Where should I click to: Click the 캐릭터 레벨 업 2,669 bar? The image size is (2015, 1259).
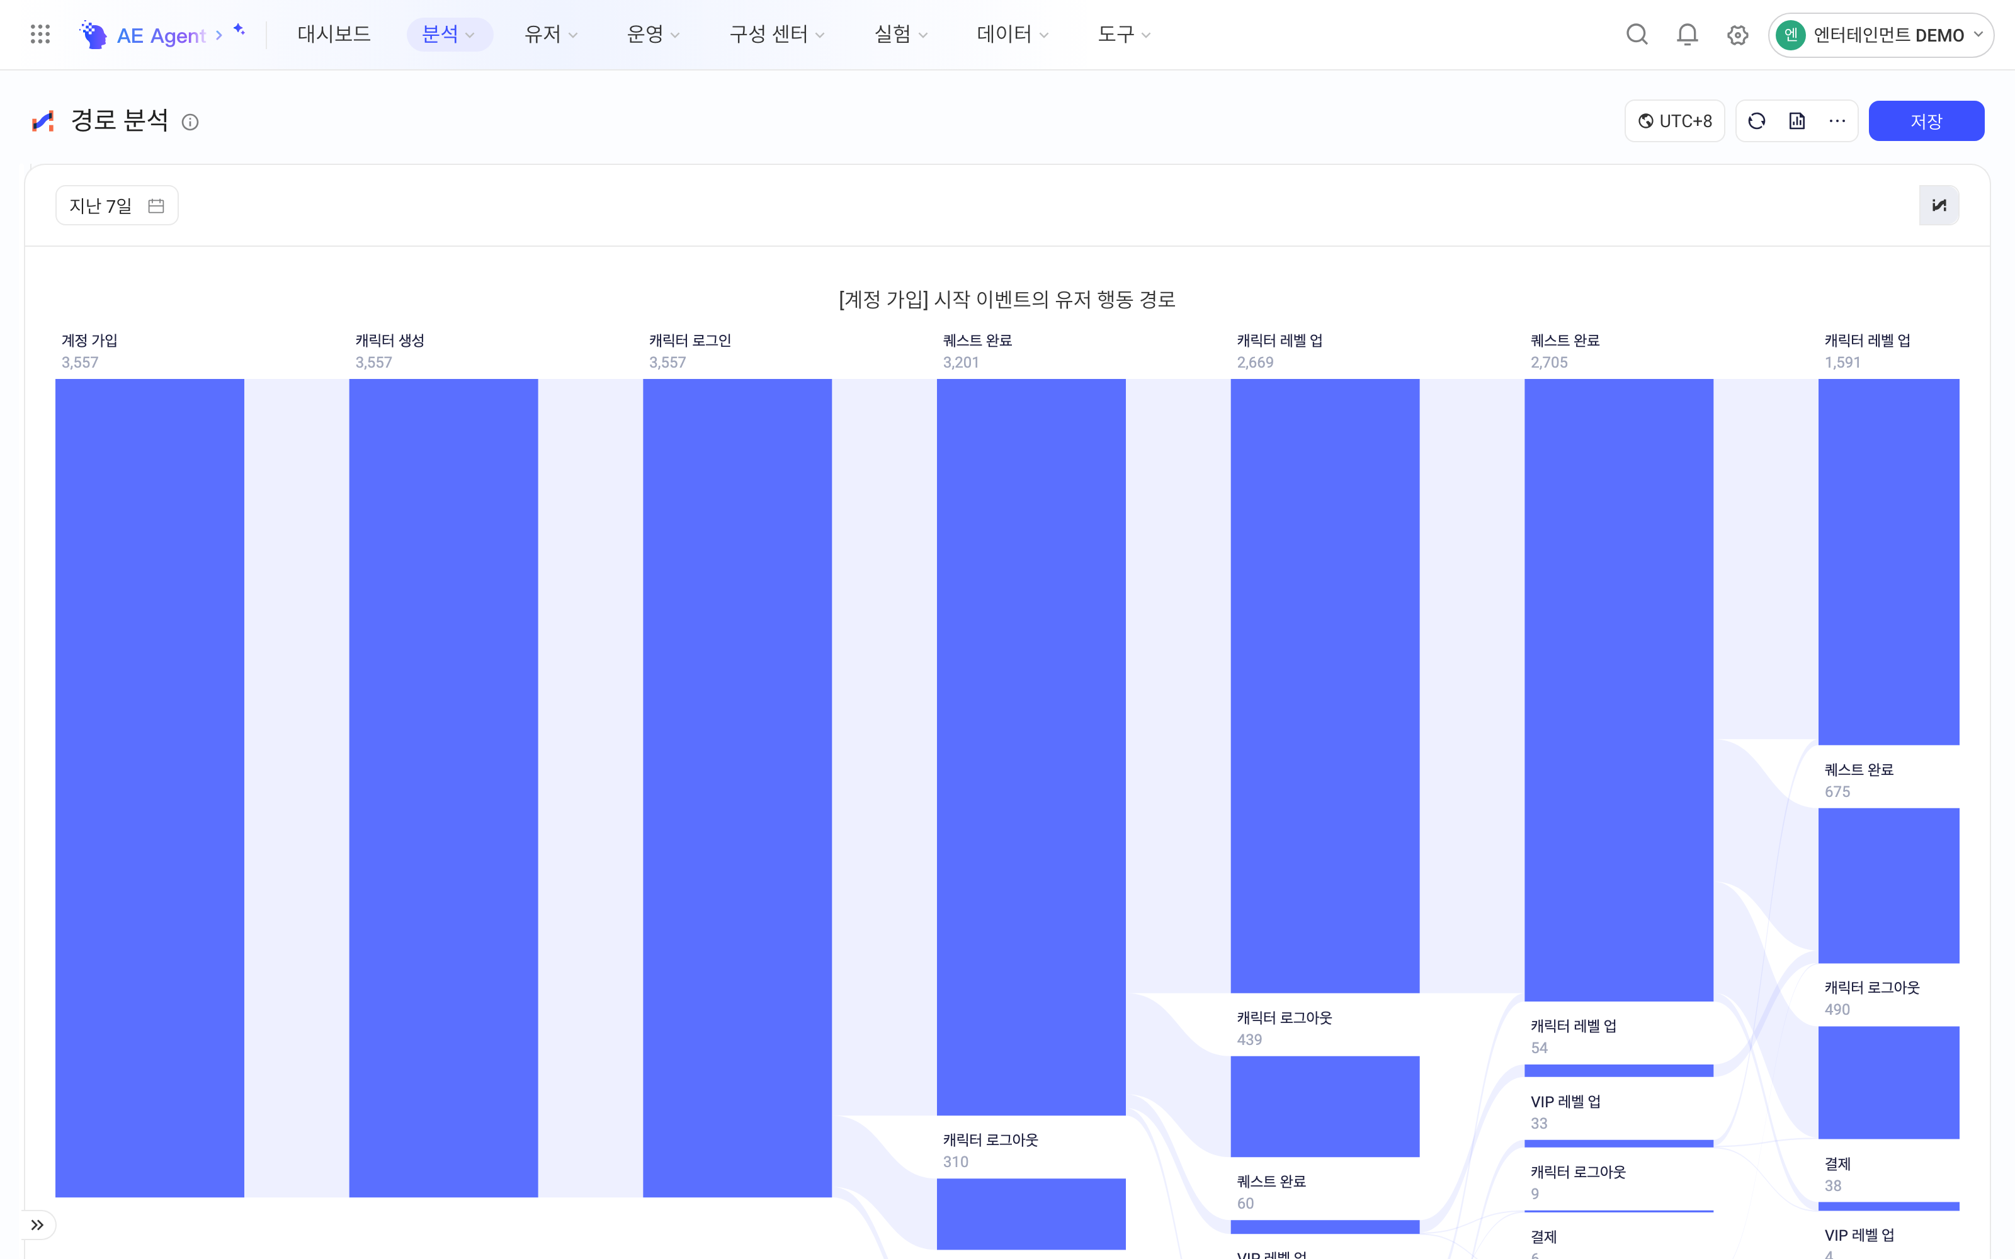click(1325, 686)
